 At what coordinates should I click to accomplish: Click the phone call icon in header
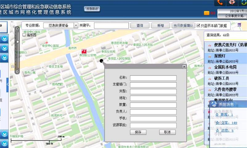[x=220, y=3]
